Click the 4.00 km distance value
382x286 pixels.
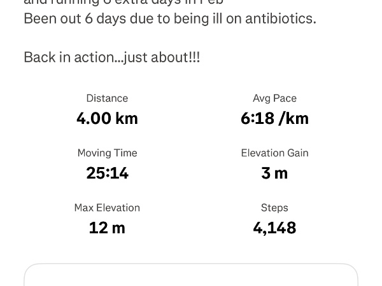pos(107,118)
